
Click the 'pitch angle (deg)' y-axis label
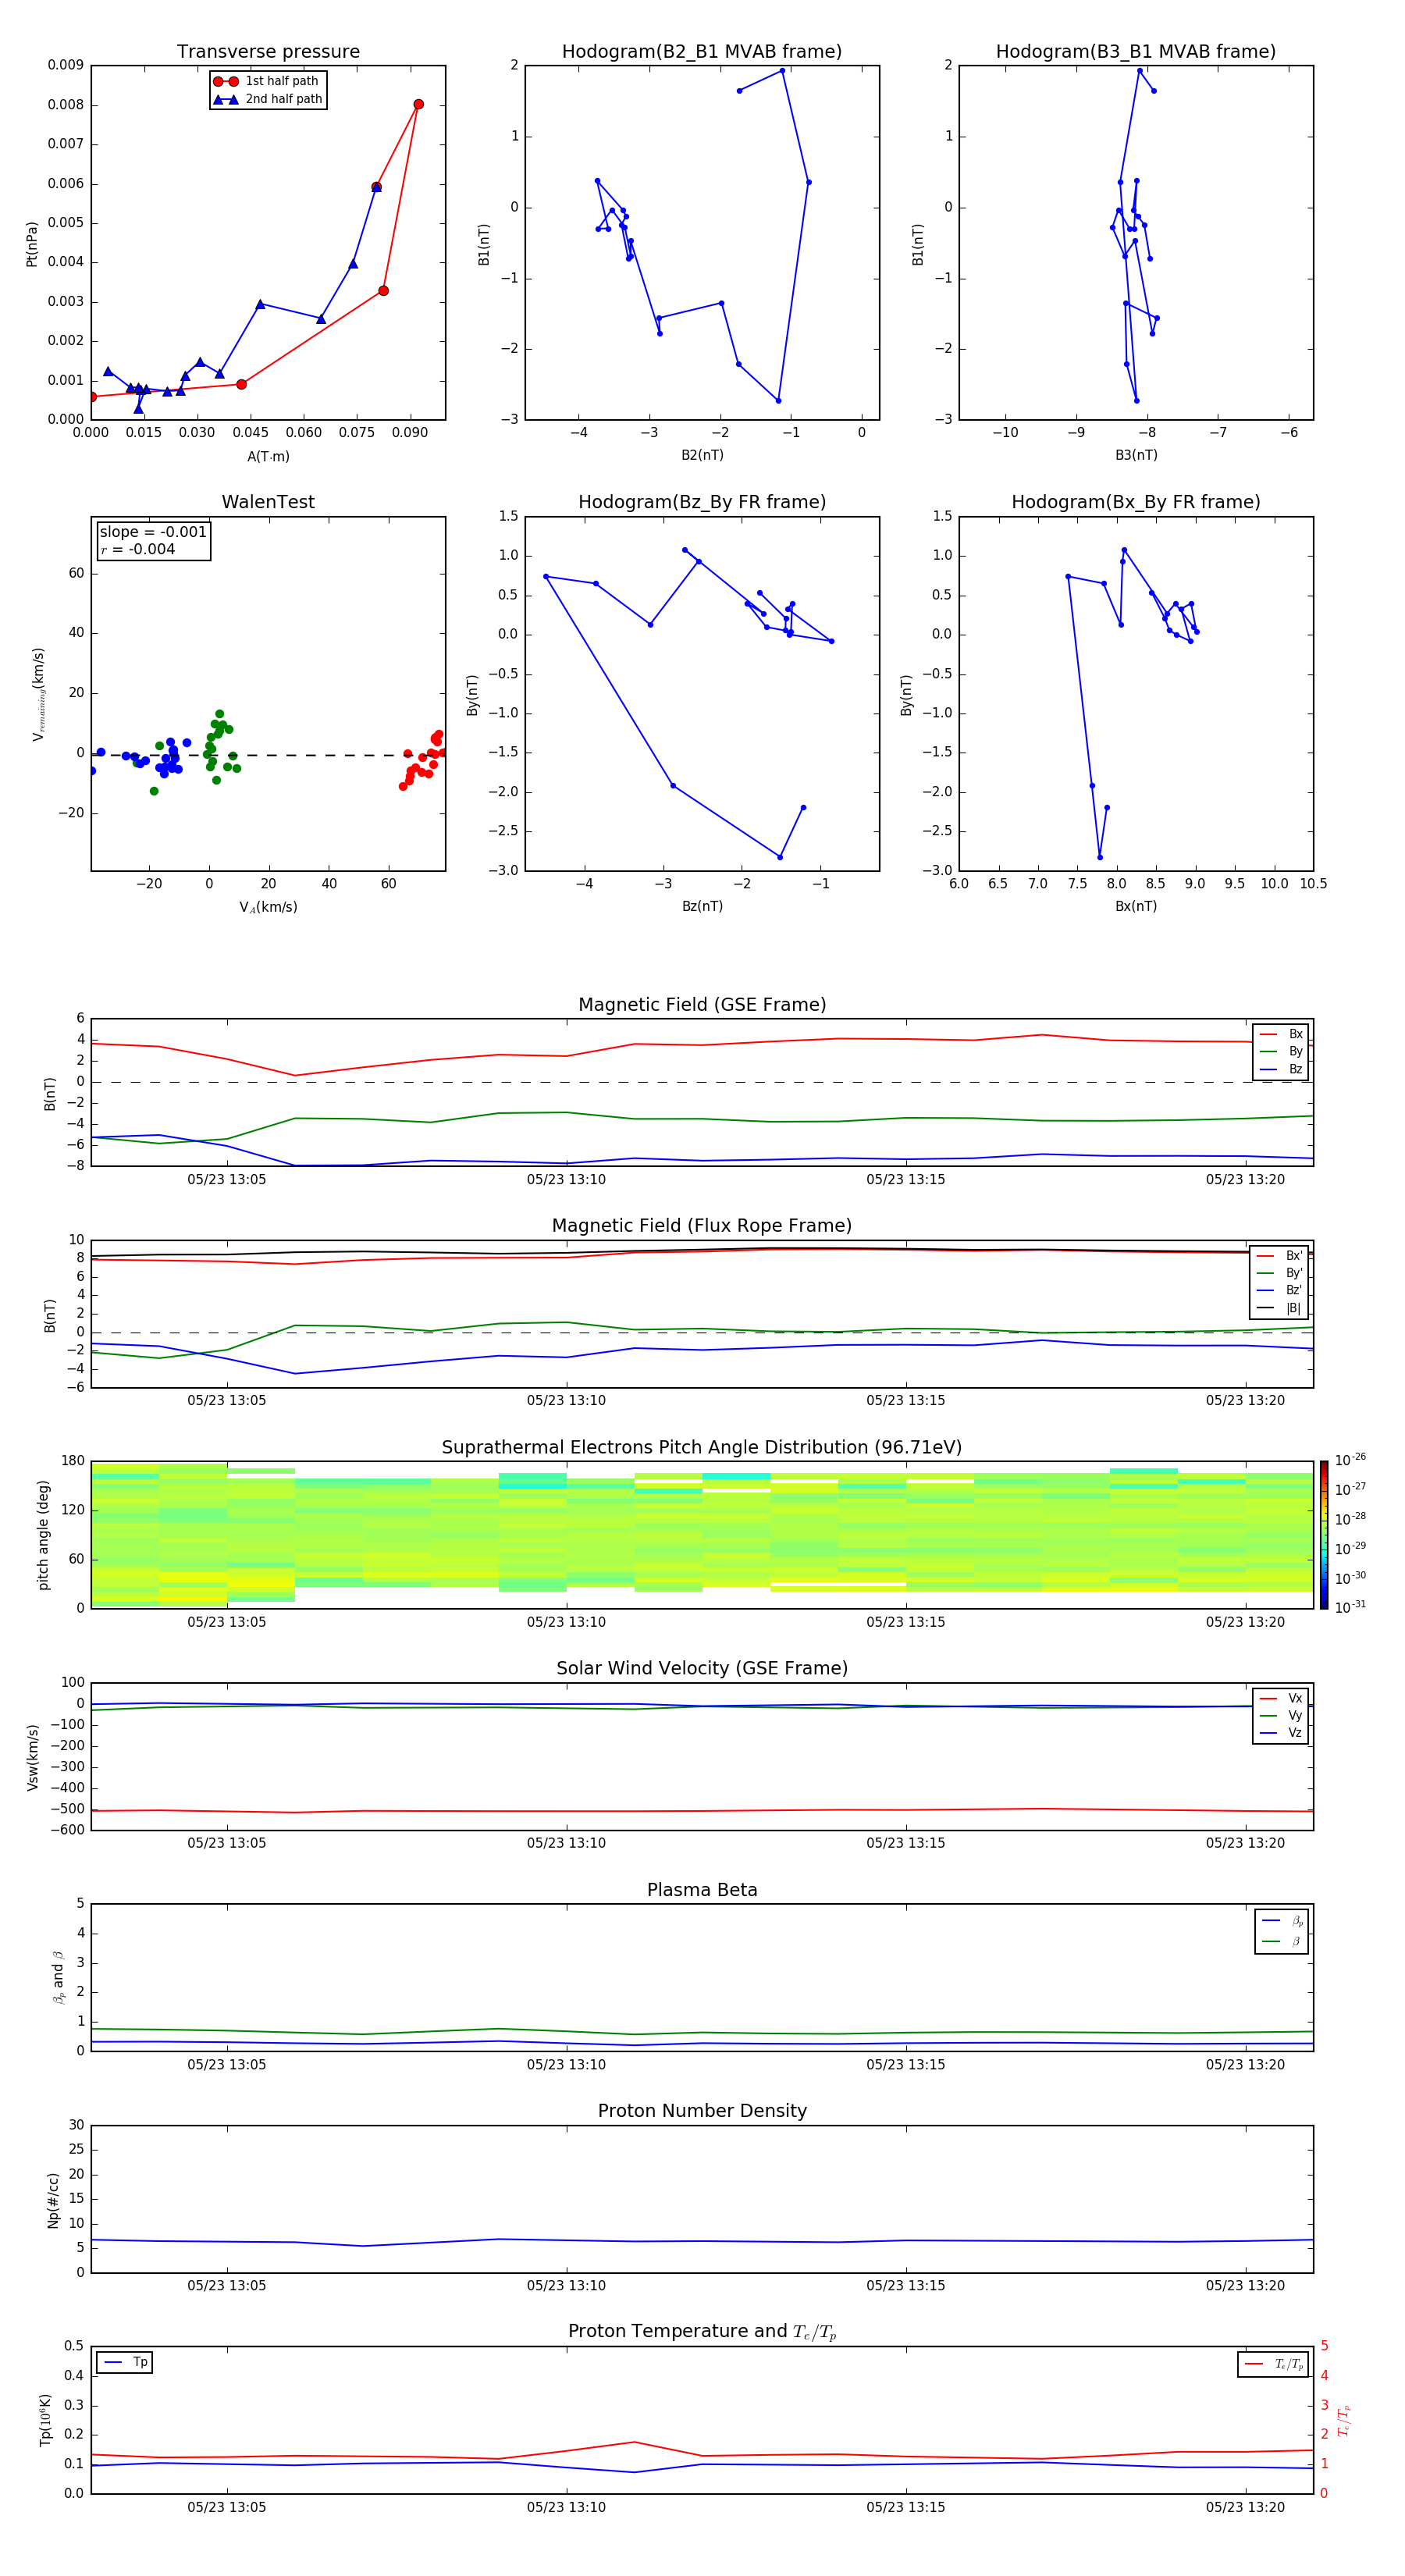click(x=43, y=1535)
